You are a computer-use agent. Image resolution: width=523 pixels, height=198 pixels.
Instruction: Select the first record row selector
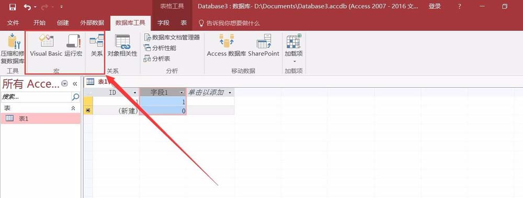click(x=88, y=102)
